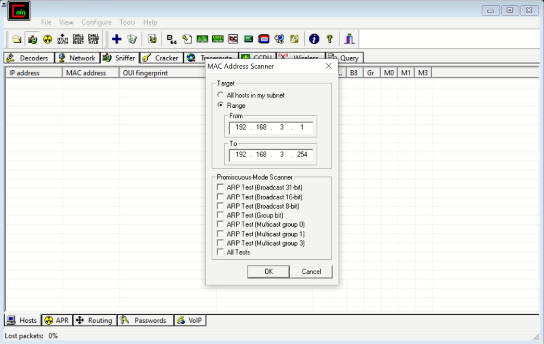Click the M0 column header
544x344 pixels.
388,73
